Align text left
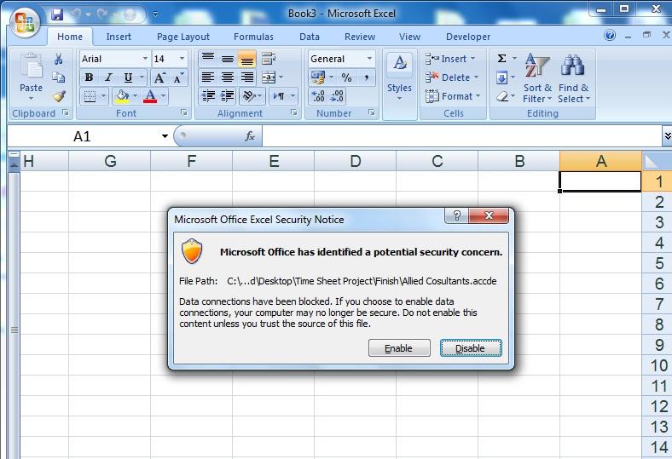Image resolution: width=672 pixels, height=459 pixels. click(x=208, y=77)
